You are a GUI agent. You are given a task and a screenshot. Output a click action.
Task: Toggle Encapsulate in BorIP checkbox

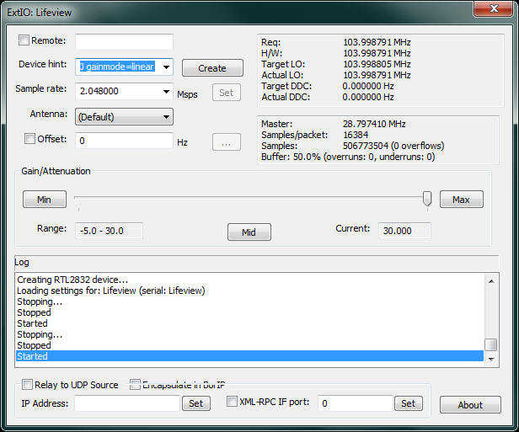click(135, 385)
